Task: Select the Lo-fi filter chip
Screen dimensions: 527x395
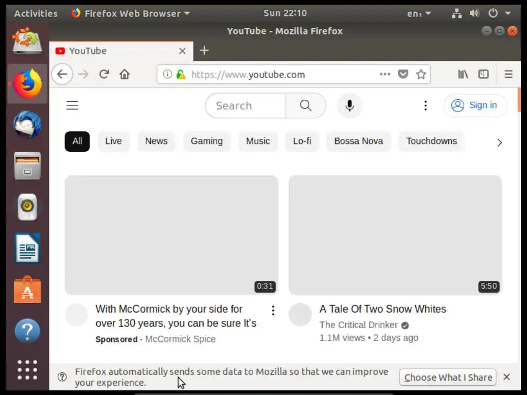Action: click(302, 141)
